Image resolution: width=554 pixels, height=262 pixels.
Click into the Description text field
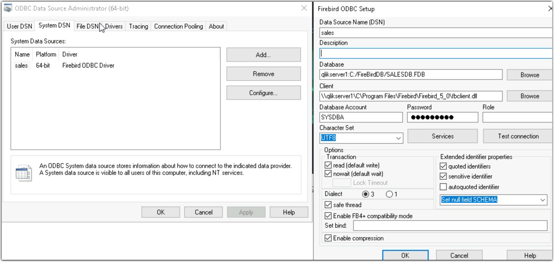[x=435, y=54]
